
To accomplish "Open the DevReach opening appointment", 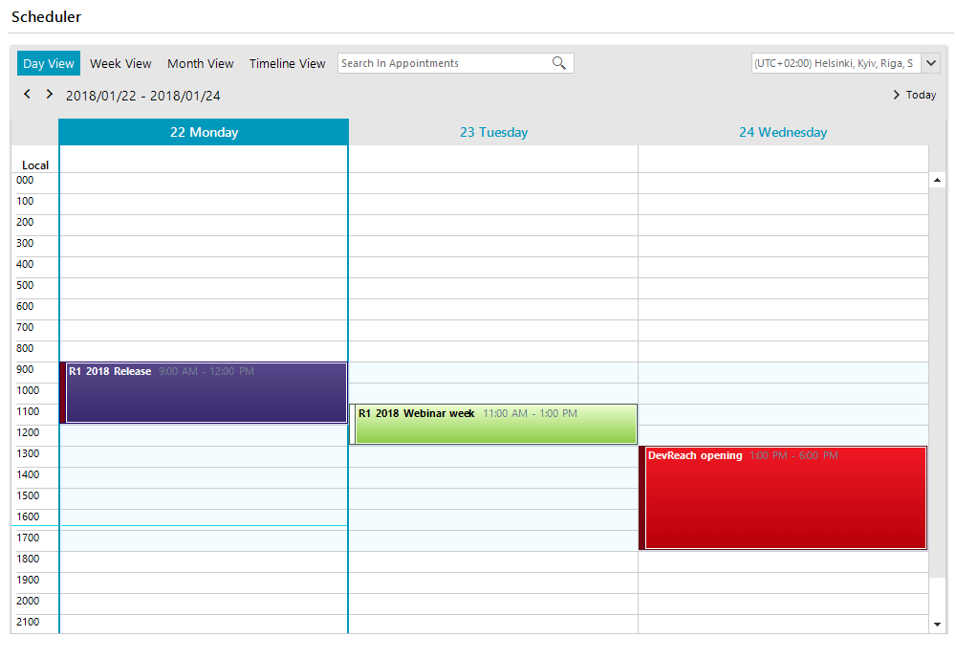I will [x=783, y=498].
